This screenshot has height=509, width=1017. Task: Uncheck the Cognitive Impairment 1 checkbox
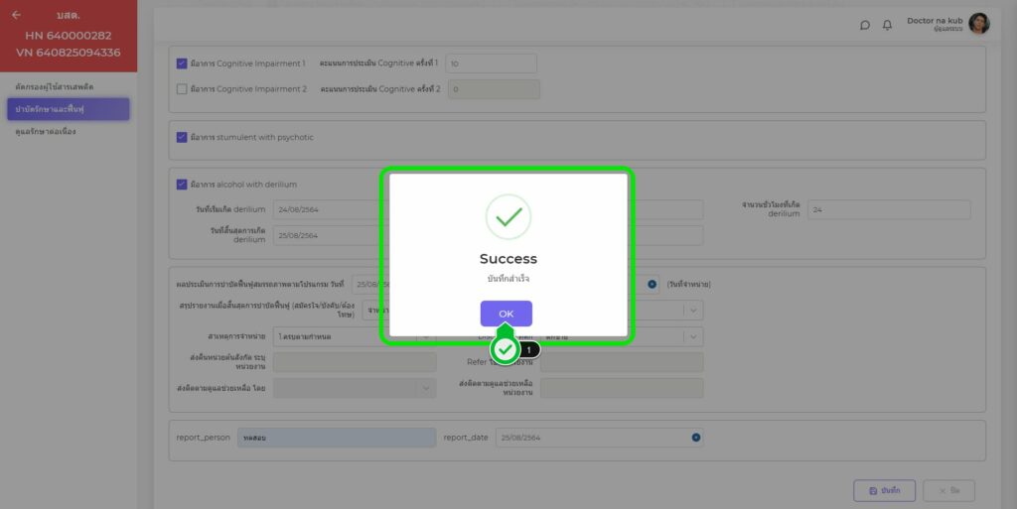pos(182,64)
